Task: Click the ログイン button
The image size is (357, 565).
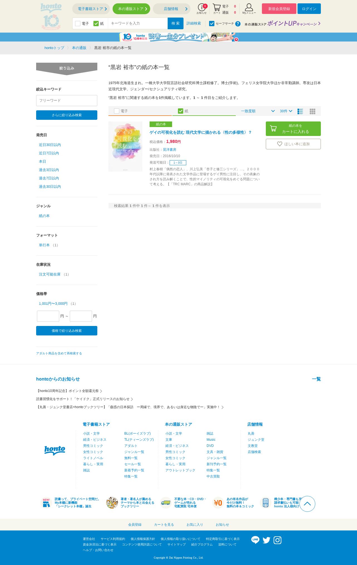Action: click(309, 9)
